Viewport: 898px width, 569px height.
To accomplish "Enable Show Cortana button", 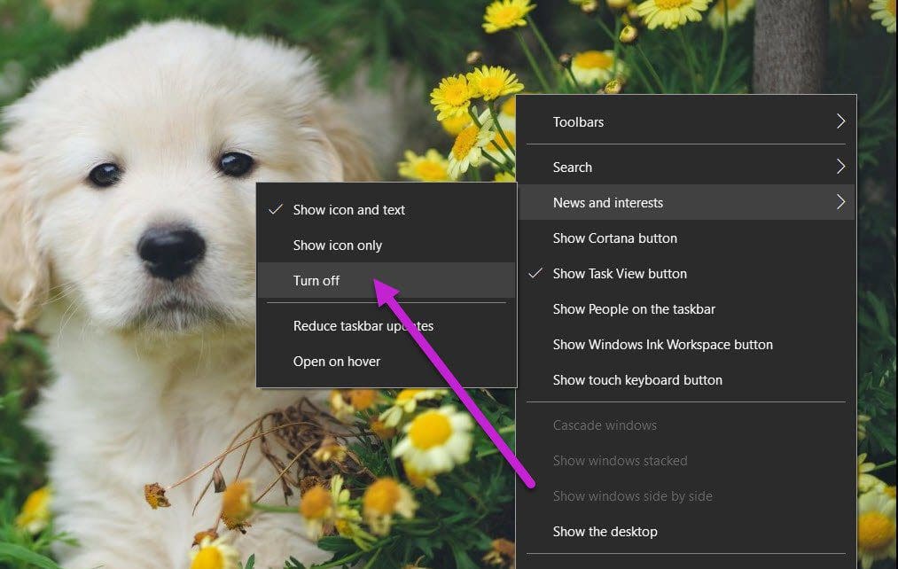I will point(686,238).
